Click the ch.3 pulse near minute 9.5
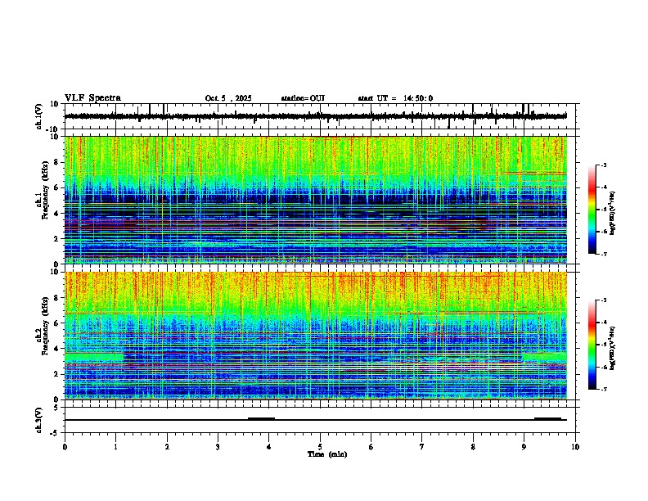 [x=547, y=419]
